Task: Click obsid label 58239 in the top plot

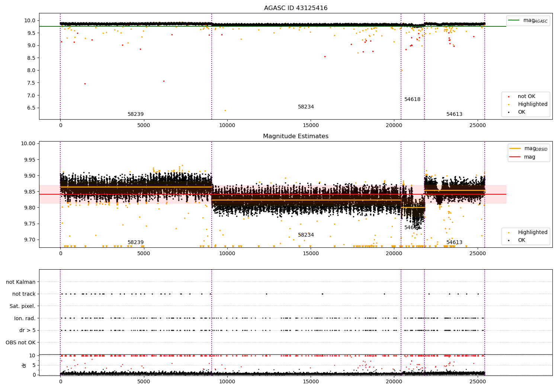Action: pos(135,114)
